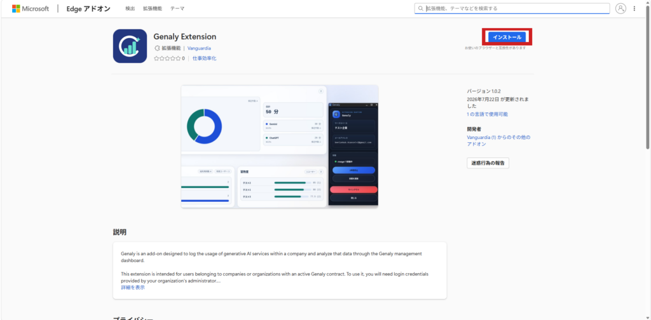Focus the add-on search field
This screenshot has width=651, height=320.
(512, 8)
